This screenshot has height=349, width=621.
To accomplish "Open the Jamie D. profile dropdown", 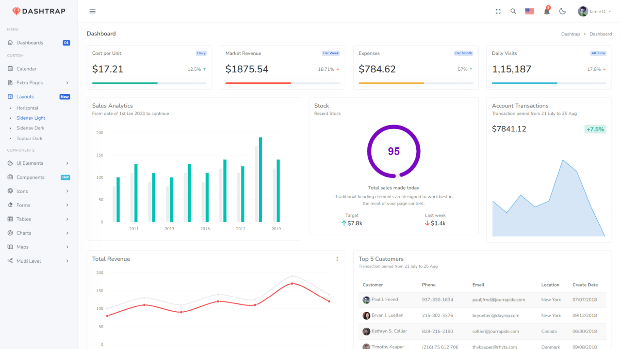I will (x=595, y=11).
